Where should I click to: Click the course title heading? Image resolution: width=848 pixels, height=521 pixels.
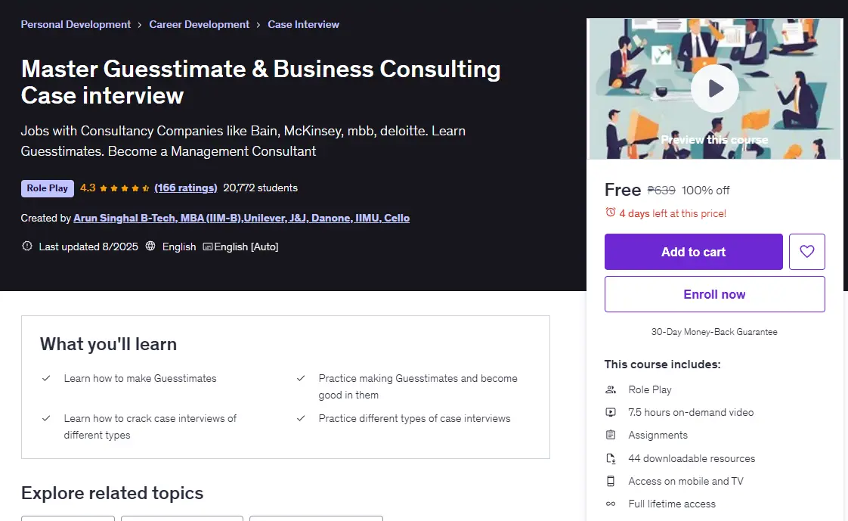[261, 82]
